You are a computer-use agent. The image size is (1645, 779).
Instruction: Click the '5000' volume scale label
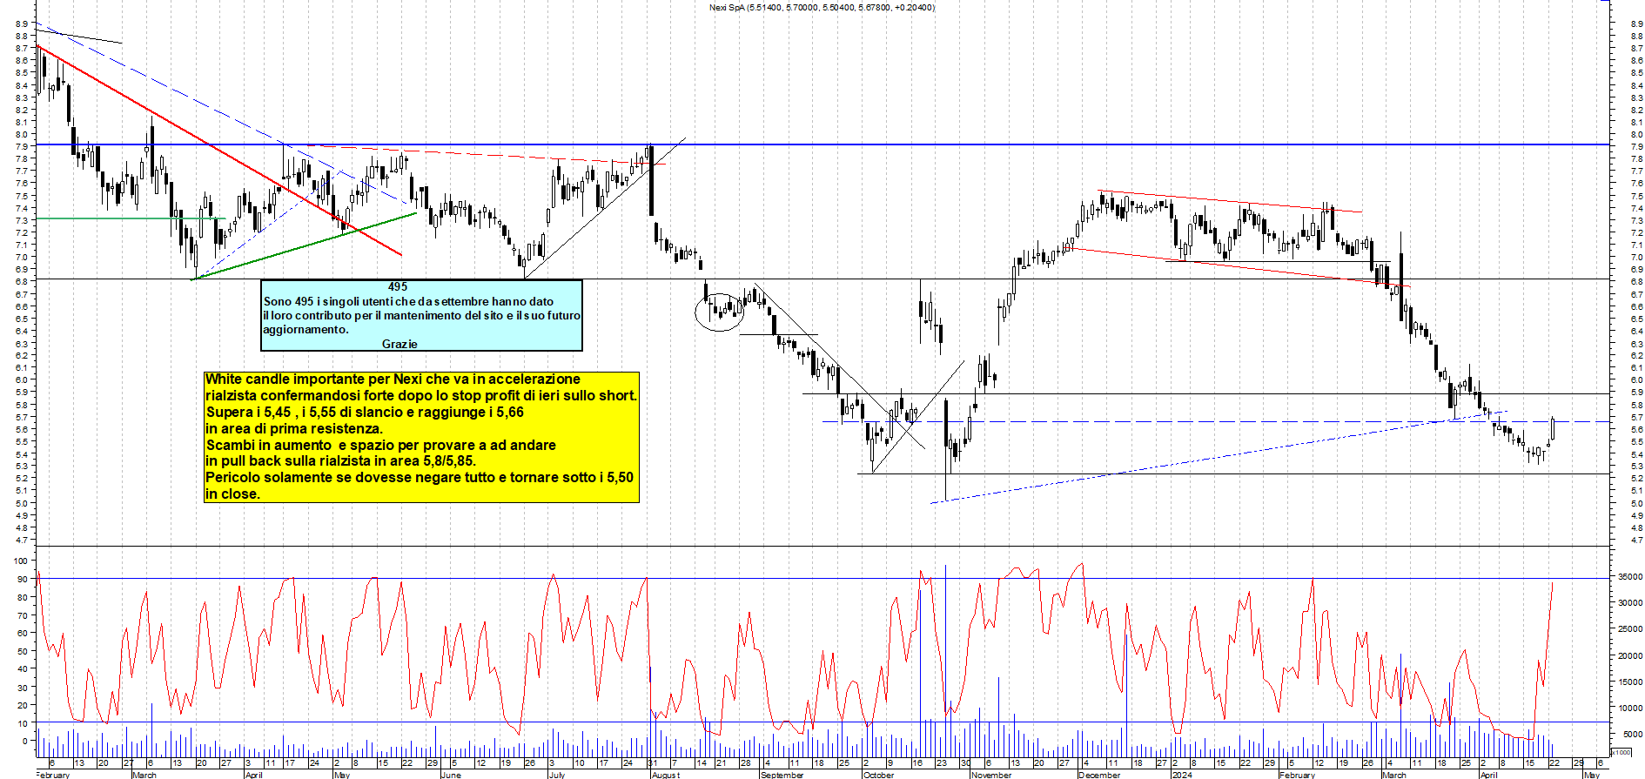point(1632,735)
